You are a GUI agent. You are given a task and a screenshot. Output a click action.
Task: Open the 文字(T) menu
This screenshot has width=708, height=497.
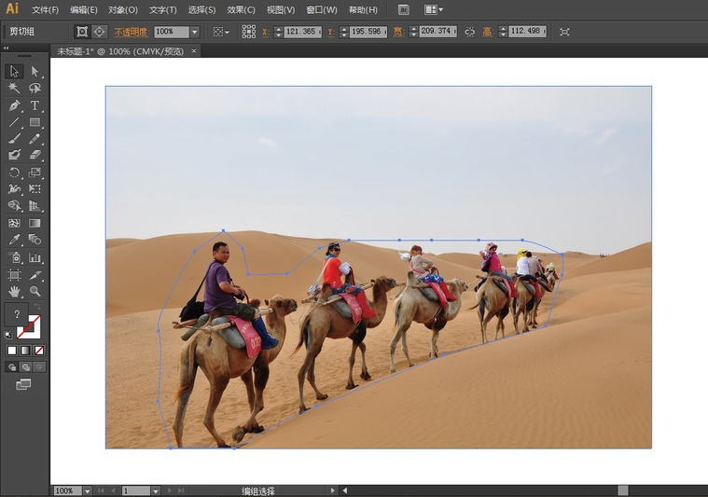[x=162, y=9]
